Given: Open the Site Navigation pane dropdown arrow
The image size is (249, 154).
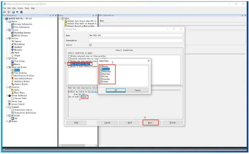Looking at the screenshot, I should pyautogui.click(x=50, y=15).
